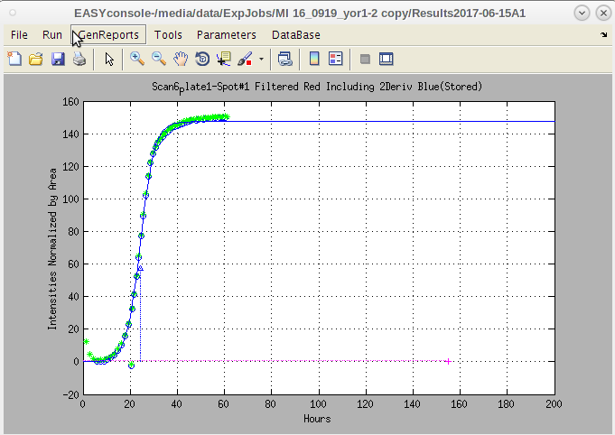The width and height of the screenshot is (615, 435).
Task: Select the Zoom Out magnifier tool
Action: (x=158, y=59)
